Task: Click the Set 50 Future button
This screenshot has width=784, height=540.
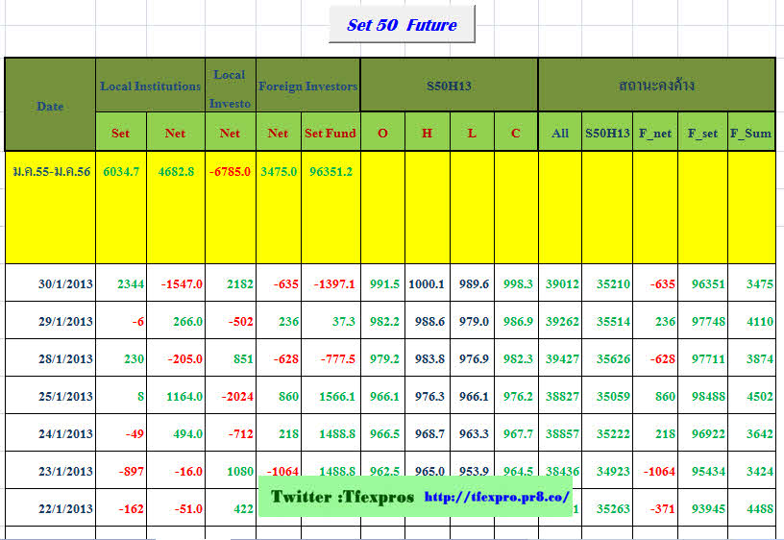Action: 402,25
